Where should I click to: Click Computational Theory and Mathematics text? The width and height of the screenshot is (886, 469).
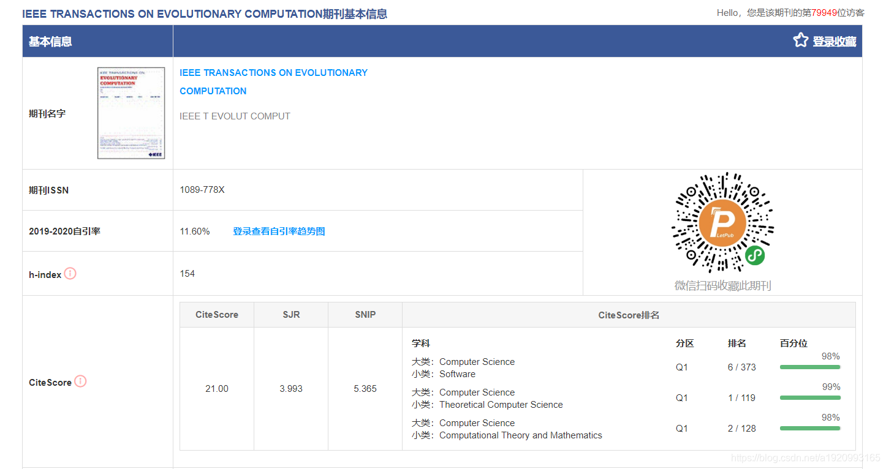[x=521, y=435]
